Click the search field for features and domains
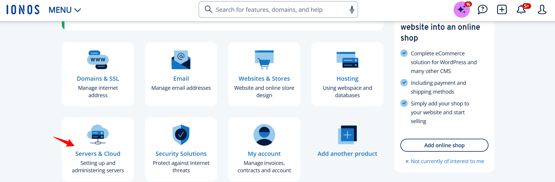The height and width of the screenshot is (182, 555). click(278, 9)
